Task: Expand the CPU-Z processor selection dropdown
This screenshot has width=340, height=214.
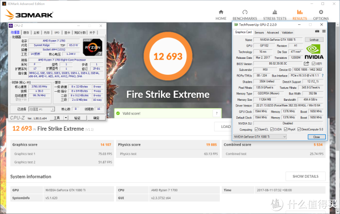Action: [41, 109]
